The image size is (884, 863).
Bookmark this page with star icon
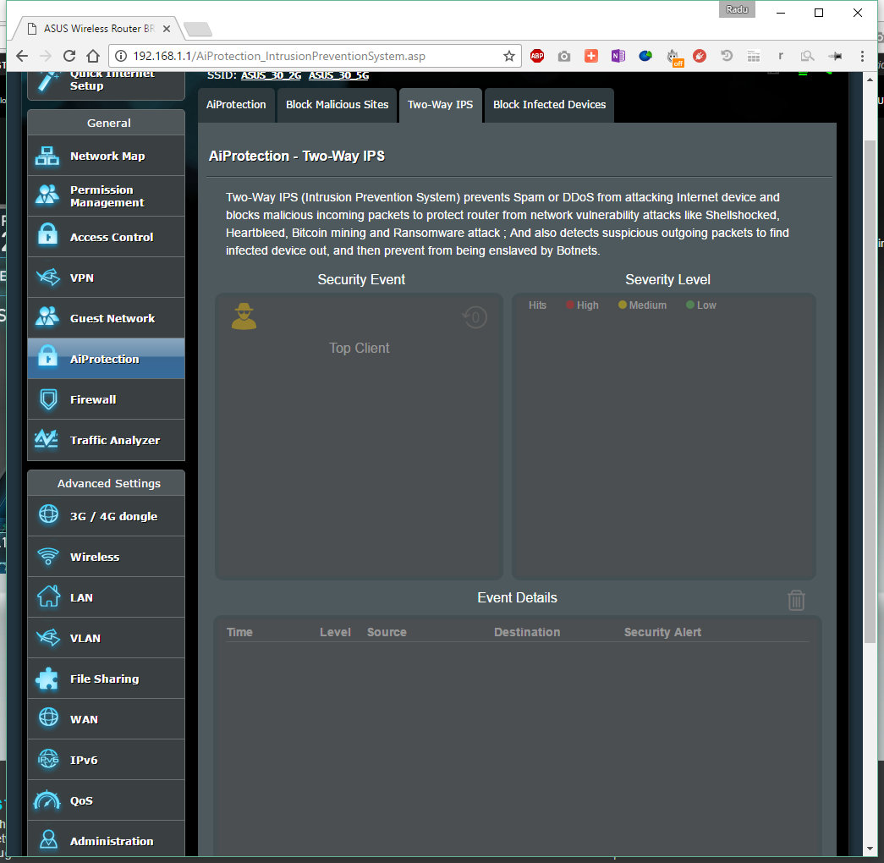[x=508, y=56]
